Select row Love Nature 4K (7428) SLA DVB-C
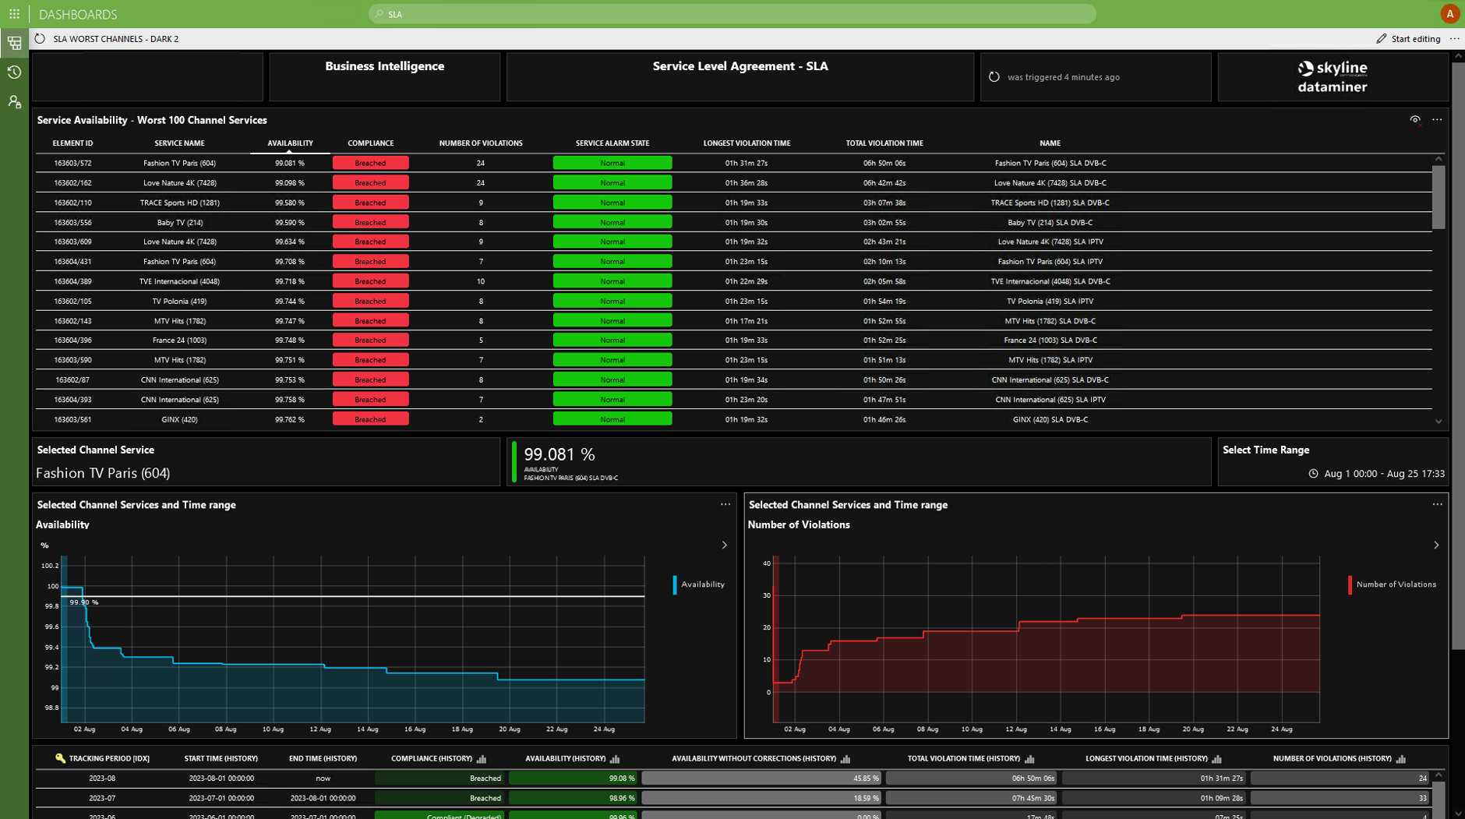1465x819 pixels. pyautogui.click(x=733, y=183)
